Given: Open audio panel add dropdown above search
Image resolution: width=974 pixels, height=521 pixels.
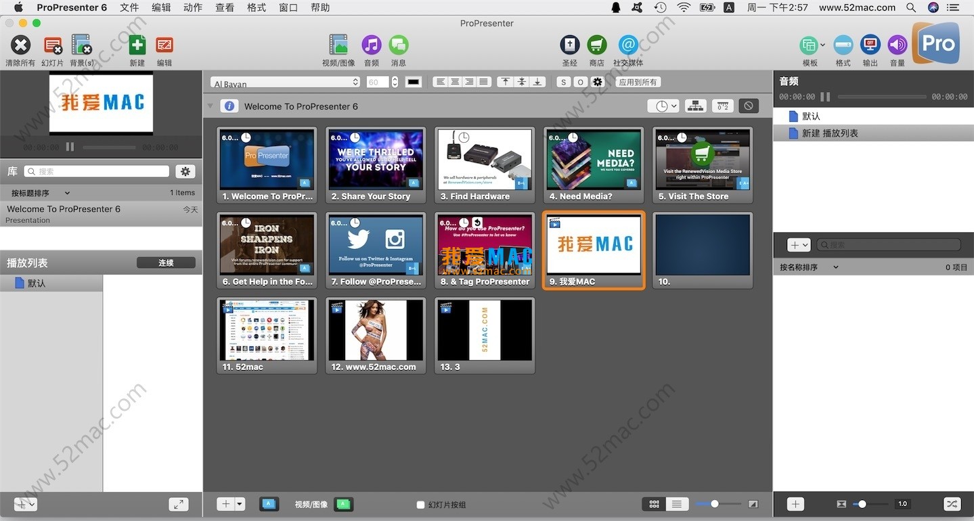Looking at the screenshot, I should (799, 245).
